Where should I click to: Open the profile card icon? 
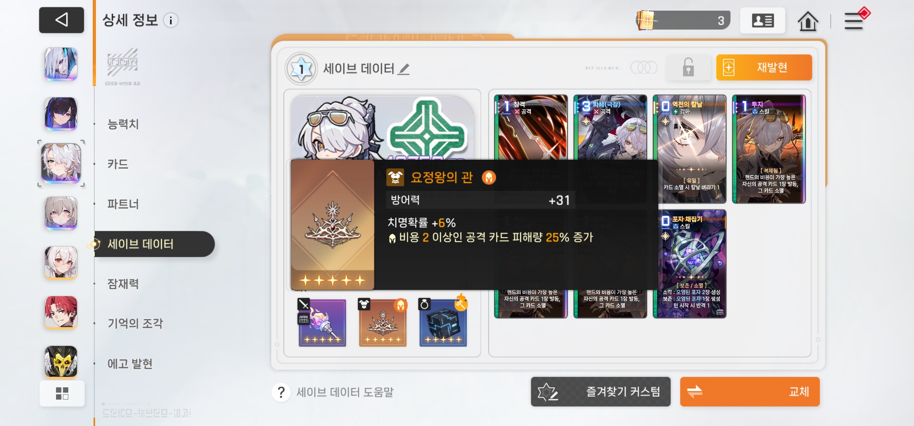click(762, 21)
